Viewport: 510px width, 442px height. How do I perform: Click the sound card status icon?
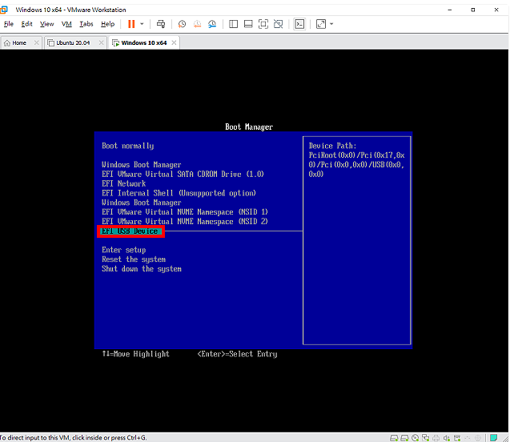tap(447, 438)
